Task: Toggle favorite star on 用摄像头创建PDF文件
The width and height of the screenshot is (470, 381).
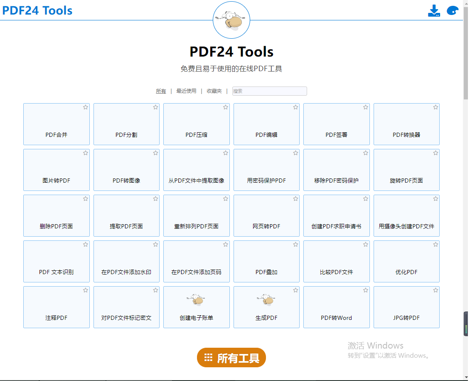Action: 436,198
